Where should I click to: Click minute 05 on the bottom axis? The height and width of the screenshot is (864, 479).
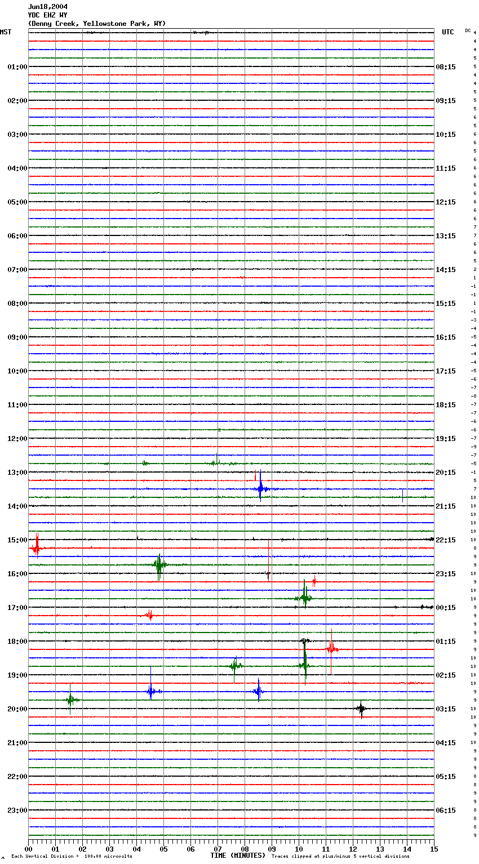(163, 849)
